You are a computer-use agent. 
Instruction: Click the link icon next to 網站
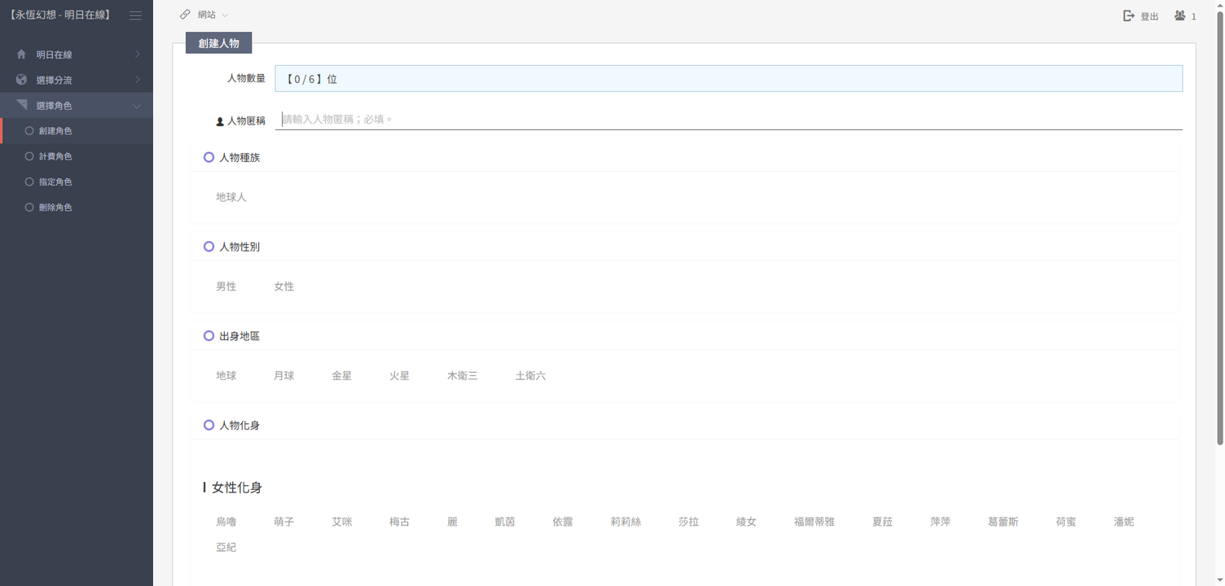pos(186,15)
